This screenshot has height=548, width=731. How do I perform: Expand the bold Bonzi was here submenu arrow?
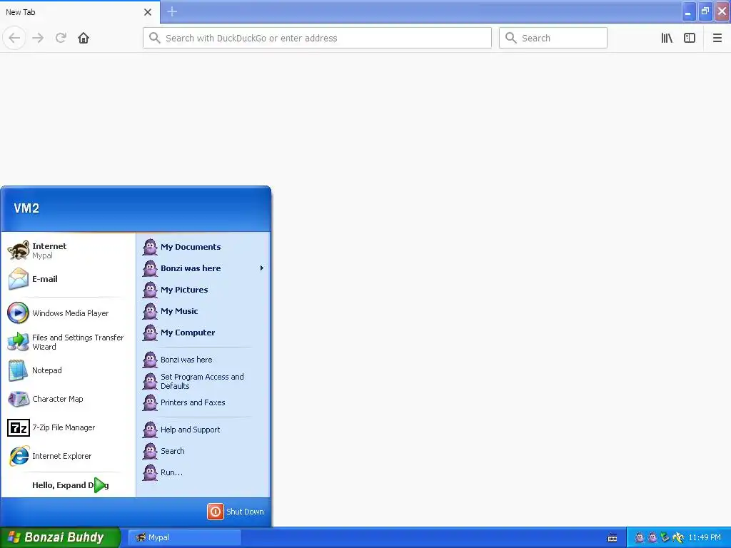(x=262, y=268)
